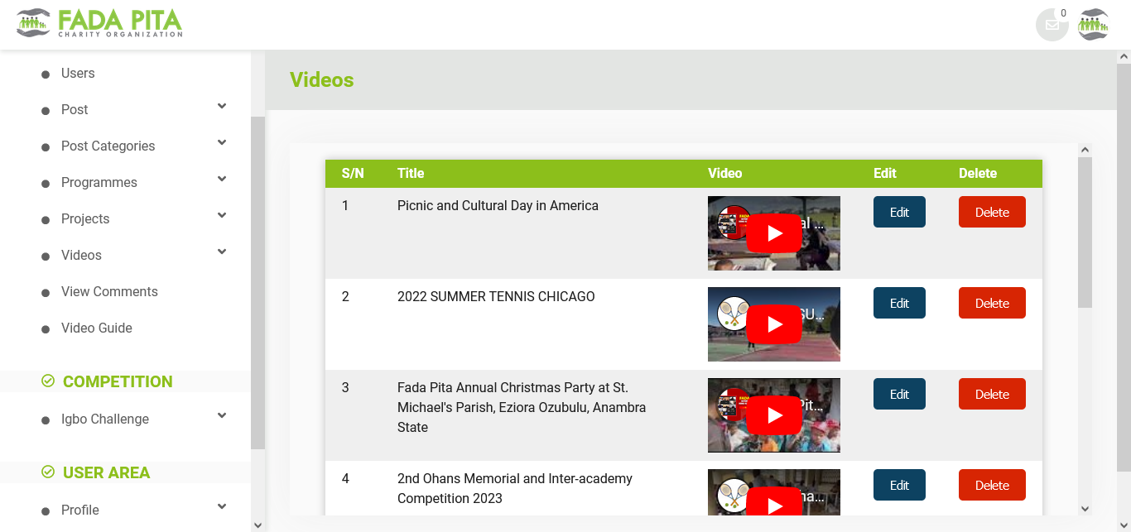Click channel icon on Summer Tennis thumbnail
The height and width of the screenshot is (532, 1131).
[733, 314]
